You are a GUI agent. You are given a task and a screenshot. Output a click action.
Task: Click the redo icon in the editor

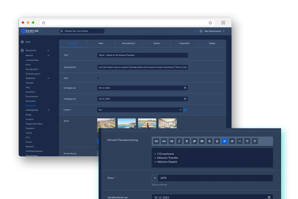255,141
